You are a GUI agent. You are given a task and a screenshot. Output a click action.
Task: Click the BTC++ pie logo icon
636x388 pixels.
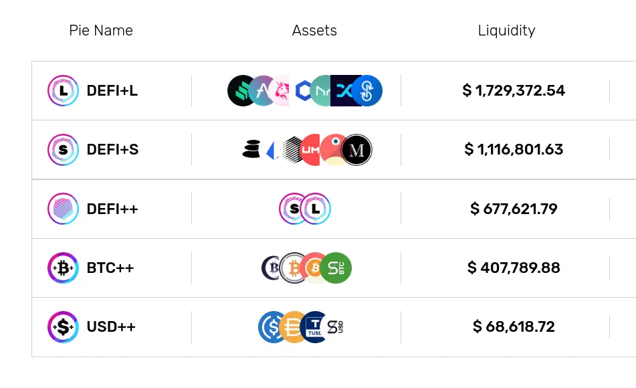pos(63,268)
